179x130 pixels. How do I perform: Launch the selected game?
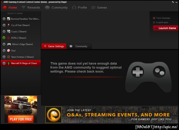click(166, 28)
